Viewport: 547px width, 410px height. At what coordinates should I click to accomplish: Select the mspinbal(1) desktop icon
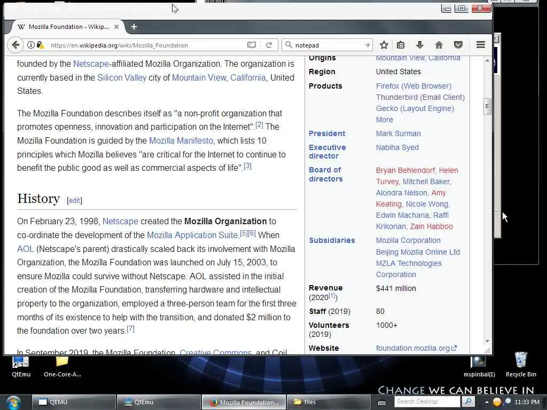[x=479, y=366]
